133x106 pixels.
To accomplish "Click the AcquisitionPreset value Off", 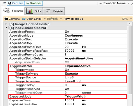I will click(67, 32).
